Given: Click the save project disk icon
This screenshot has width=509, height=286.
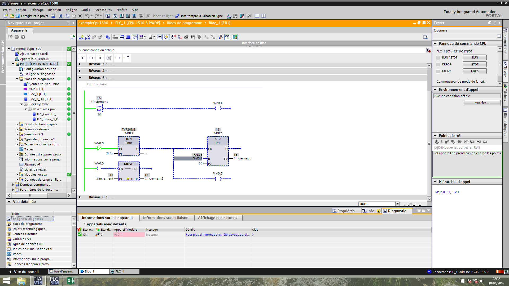Looking at the screenshot, I should click(x=17, y=16).
